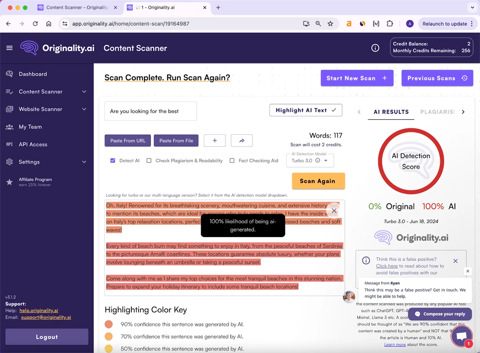Image resolution: width=480 pixels, height=353 pixels.
Task: Switch to AI RESULTS tab
Action: point(391,112)
